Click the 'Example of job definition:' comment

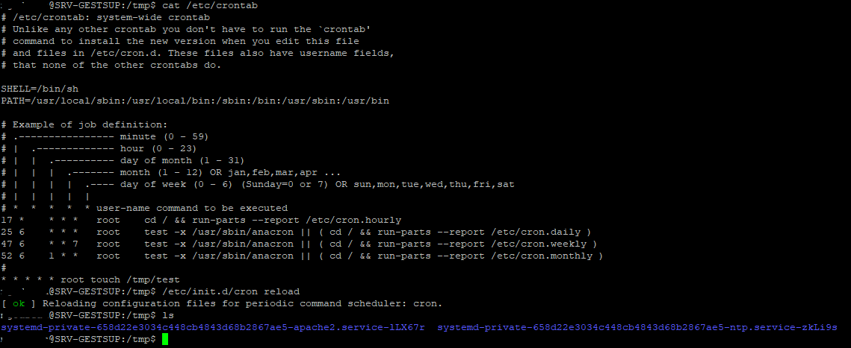[x=90, y=124]
